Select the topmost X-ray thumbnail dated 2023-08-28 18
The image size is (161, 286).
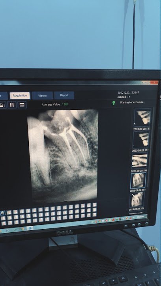(142, 118)
